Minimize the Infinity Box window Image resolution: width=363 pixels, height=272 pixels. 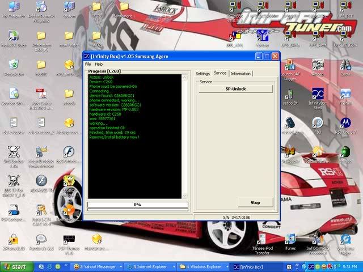(259, 56)
